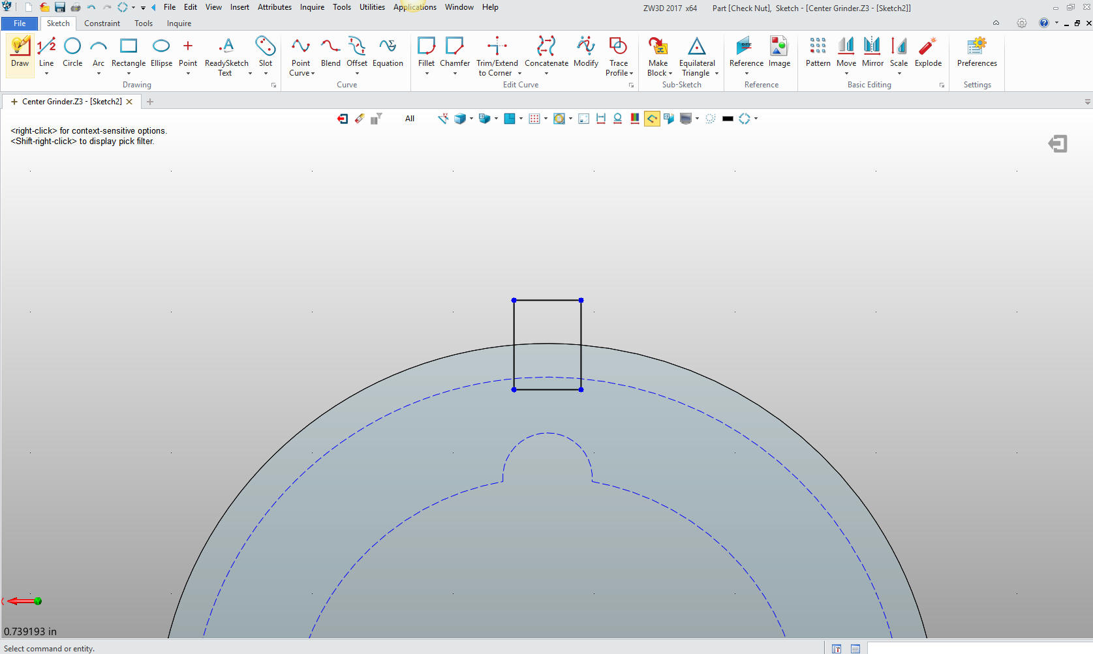This screenshot has height=654, width=1093.
Task: Open sketch Preferences
Action: (x=977, y=53)
